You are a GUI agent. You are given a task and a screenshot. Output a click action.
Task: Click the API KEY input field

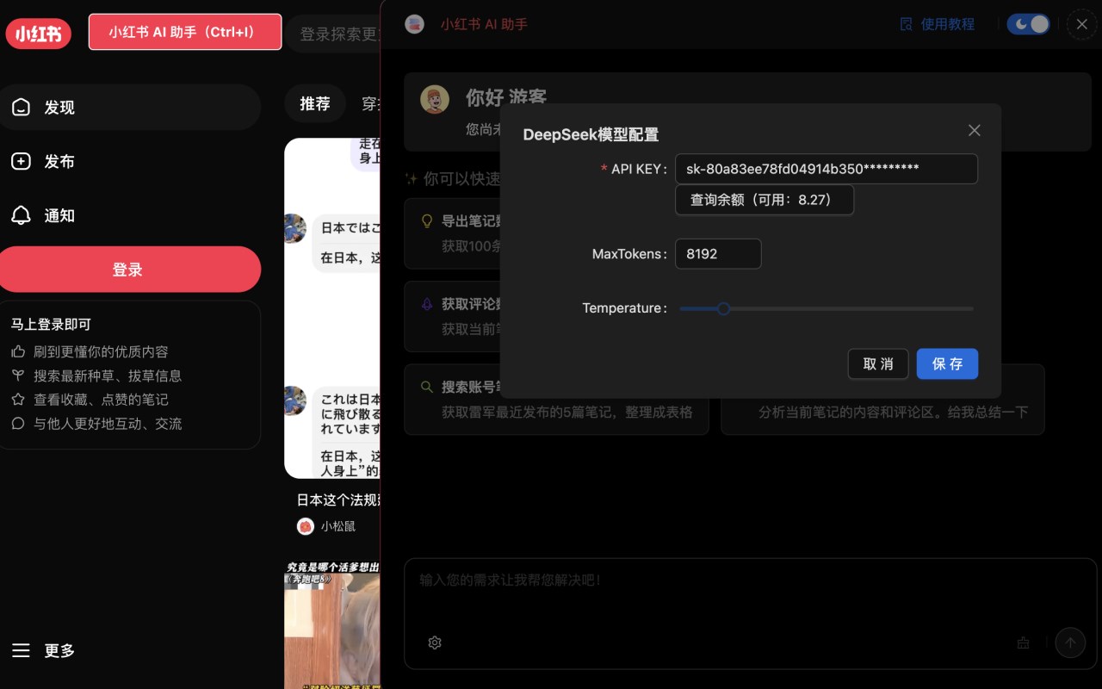[x=826, y=169]
